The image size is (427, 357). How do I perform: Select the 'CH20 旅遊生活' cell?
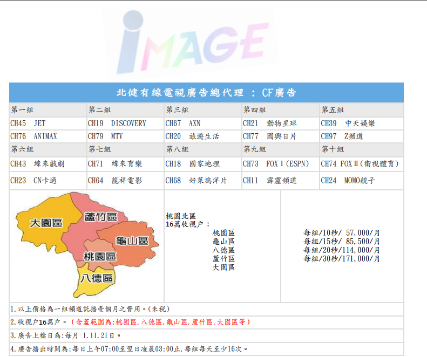[203, 136]
